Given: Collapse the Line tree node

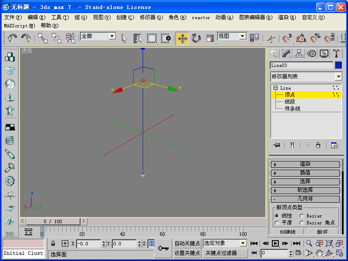Looking at the screenshot, I should (275, 88).
